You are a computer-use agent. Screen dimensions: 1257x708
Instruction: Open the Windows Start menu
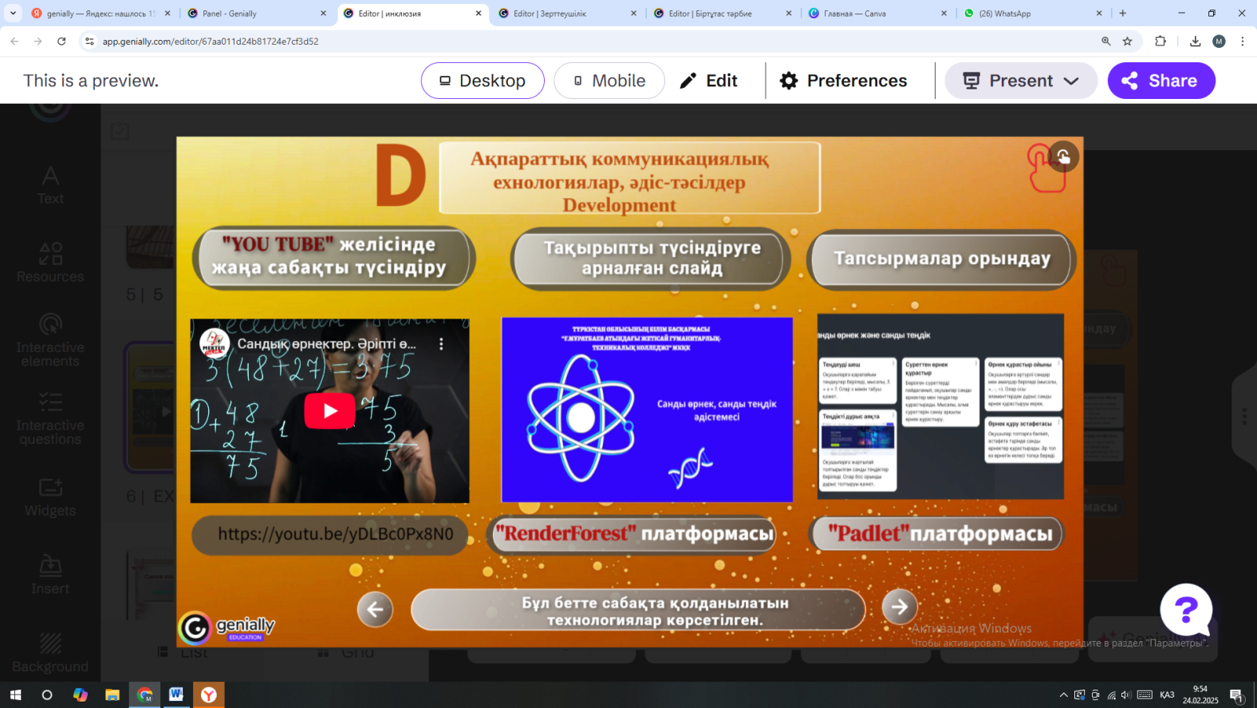(15, 695)
